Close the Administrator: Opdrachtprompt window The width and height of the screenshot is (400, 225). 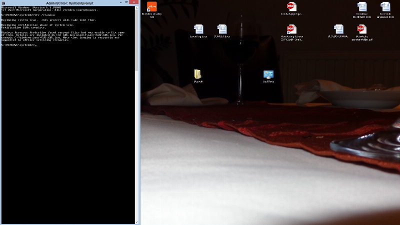point(134,2)
